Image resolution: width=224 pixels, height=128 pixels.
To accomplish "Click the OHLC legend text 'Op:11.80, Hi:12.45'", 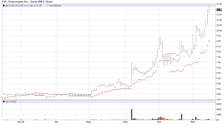I will click(14, 6).
